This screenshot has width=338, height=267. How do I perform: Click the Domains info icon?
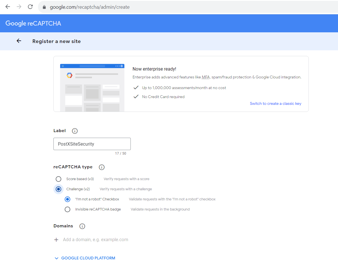pos(82,226)
